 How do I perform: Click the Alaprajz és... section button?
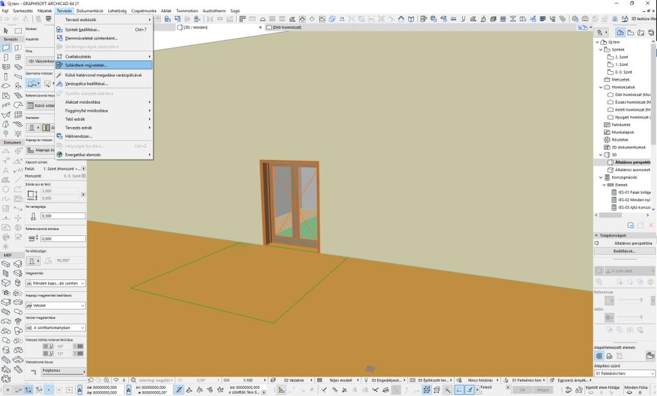click(x=40, y=150)
